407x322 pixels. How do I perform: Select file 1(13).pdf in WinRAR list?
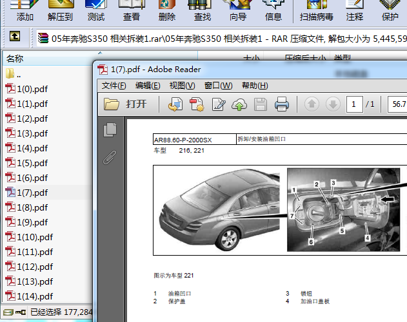(x=29, y=281)
